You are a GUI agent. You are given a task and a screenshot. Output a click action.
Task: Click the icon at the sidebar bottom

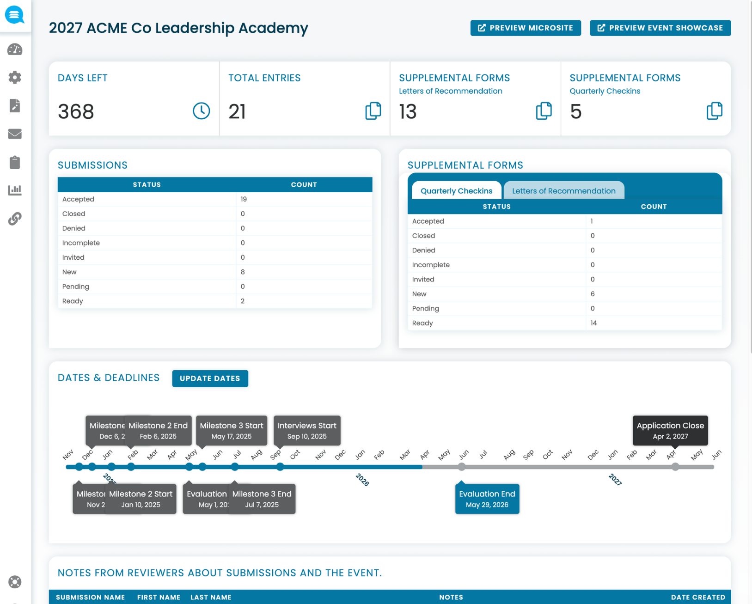coord(15,582)
